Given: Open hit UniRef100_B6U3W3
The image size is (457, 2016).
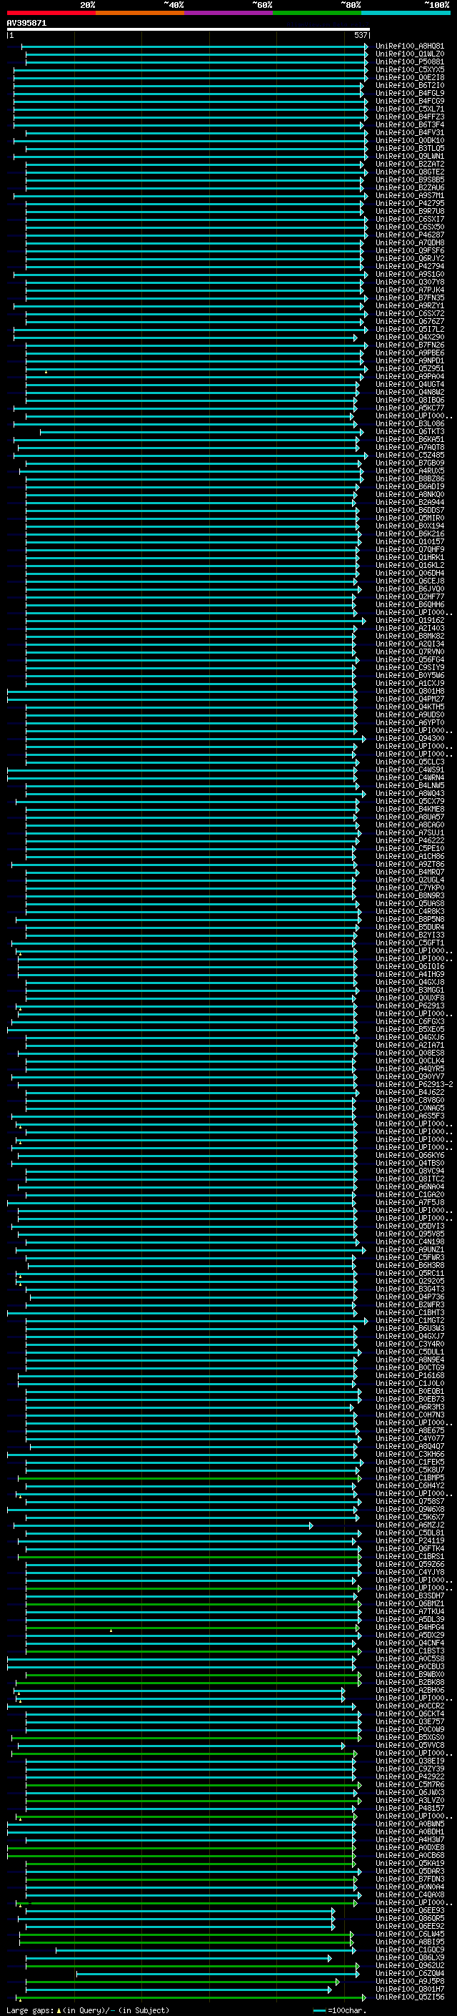Looking at the screenshot, I should 410,1329.
